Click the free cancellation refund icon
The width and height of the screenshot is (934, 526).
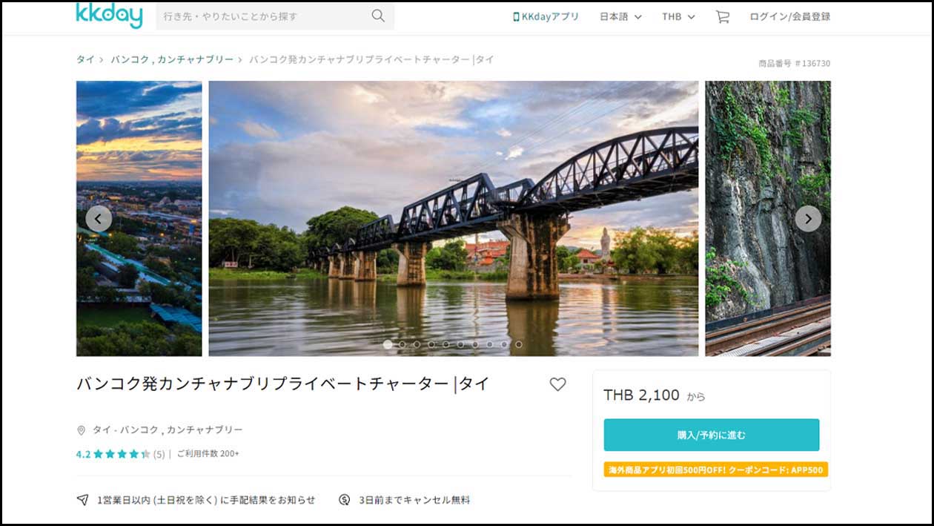point(345,500)
